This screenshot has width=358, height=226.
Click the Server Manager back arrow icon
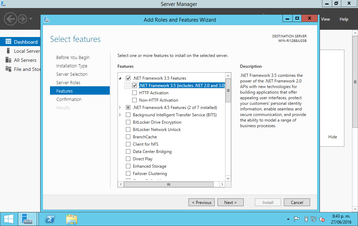pos(10,19)
